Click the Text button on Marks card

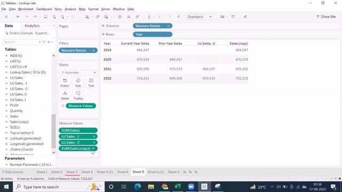91,83
